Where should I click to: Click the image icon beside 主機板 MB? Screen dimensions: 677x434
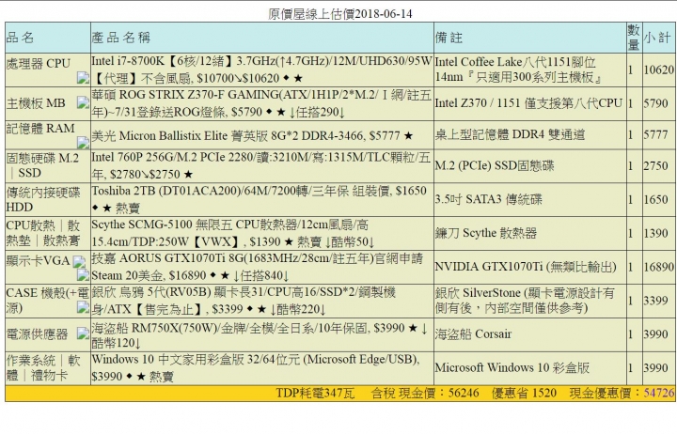[83, 102]
